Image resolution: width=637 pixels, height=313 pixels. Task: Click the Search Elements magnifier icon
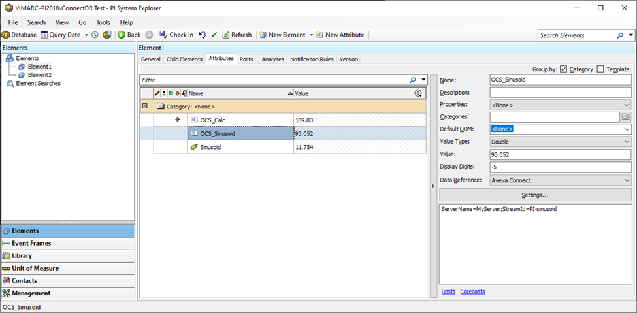(x=620, y=35)
